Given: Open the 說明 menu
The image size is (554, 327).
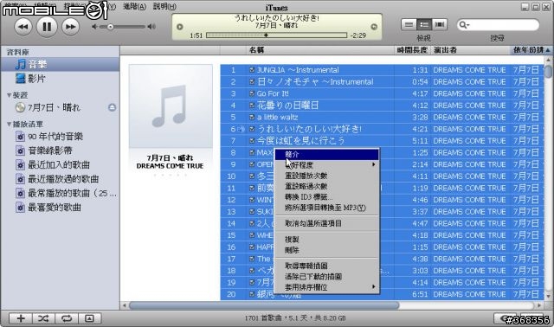Looking at the screenshot, I should coord(164,6).
